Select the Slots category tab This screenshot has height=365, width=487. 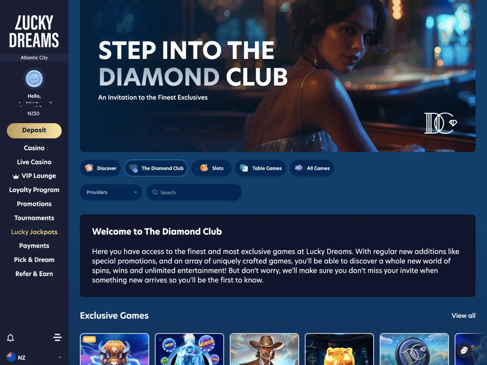click(211, 168)
